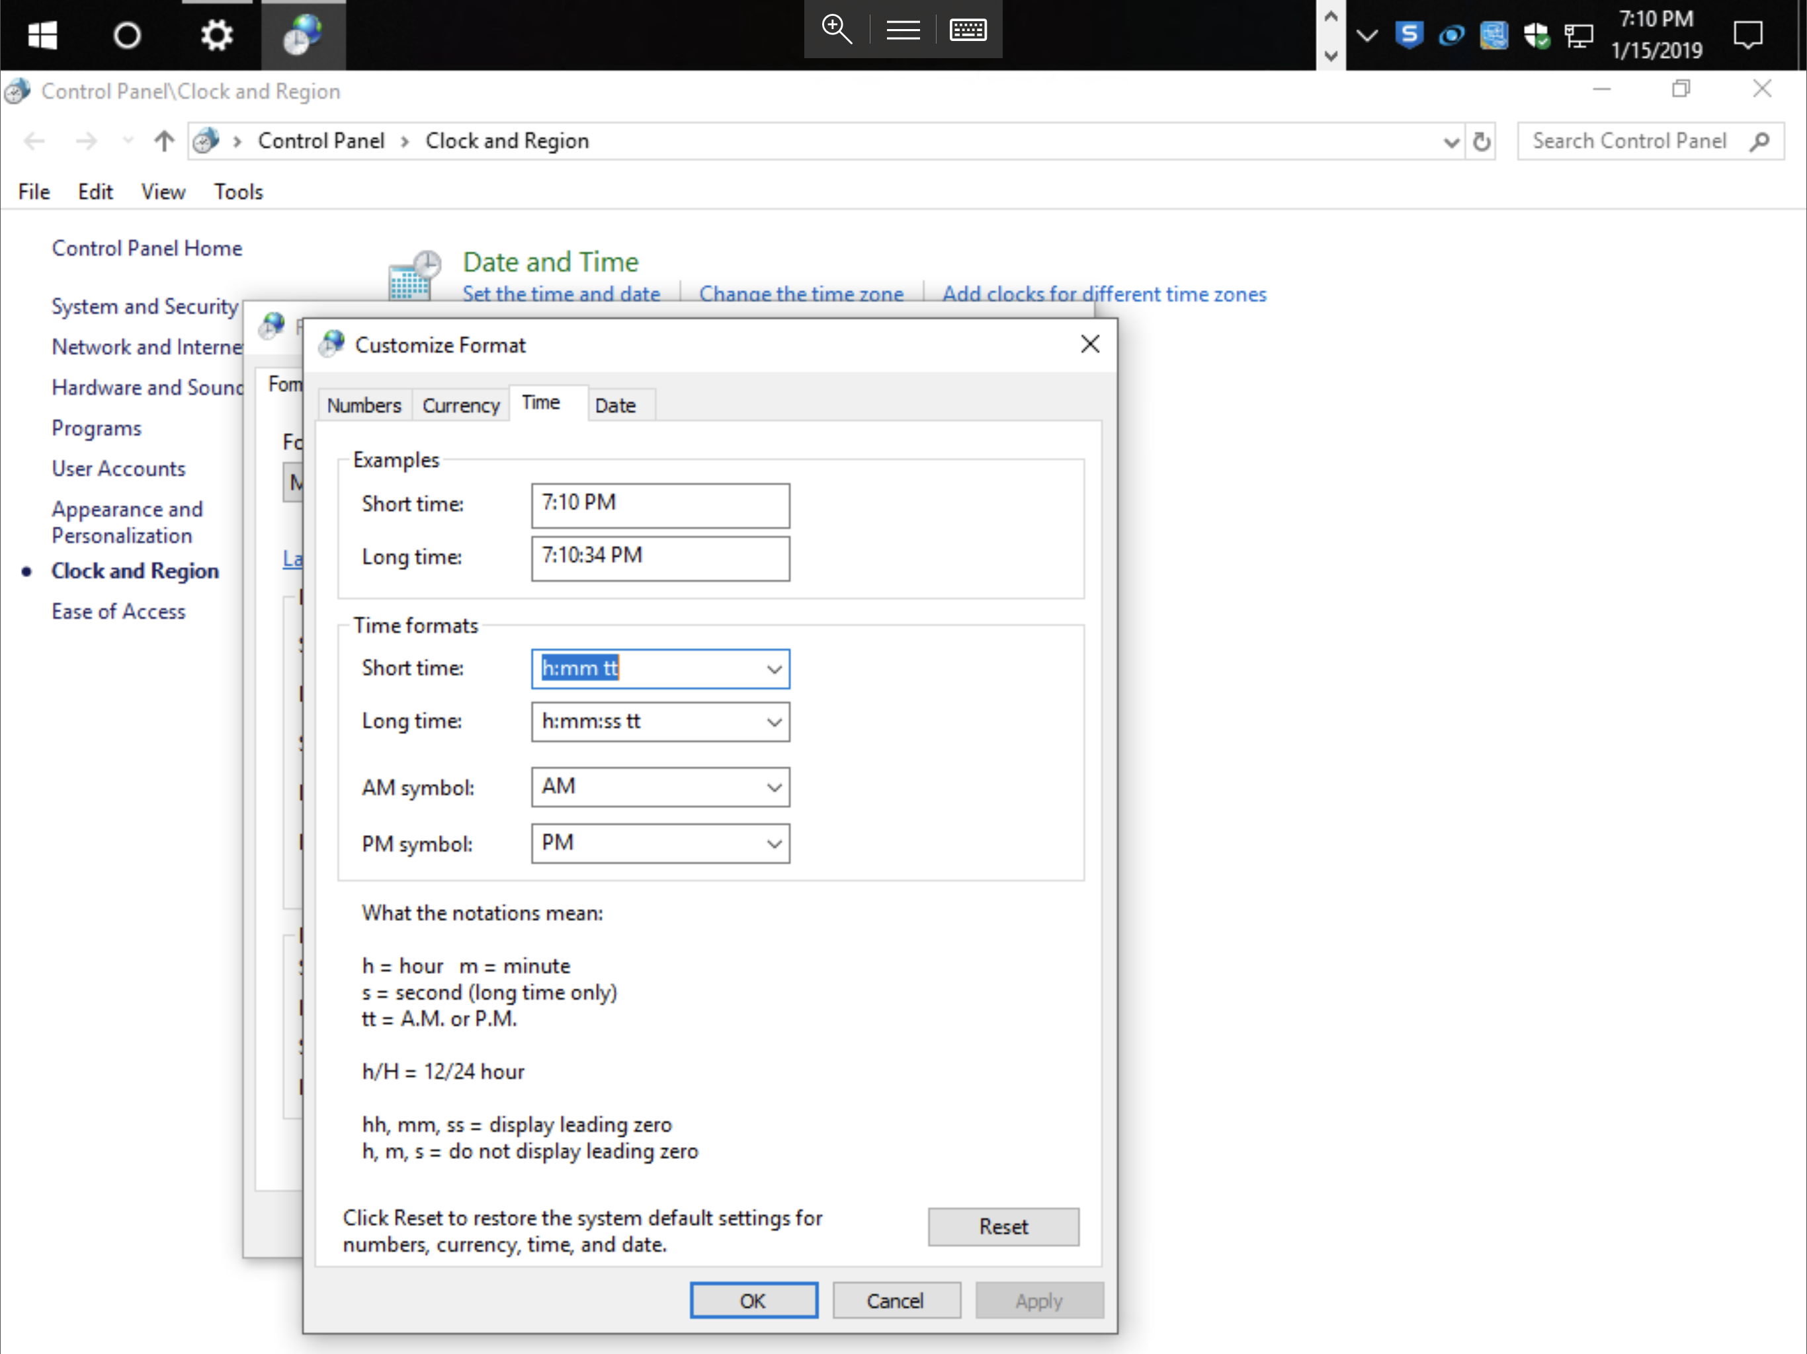Click the Add clocks for different time zones link

[1101, 294]
